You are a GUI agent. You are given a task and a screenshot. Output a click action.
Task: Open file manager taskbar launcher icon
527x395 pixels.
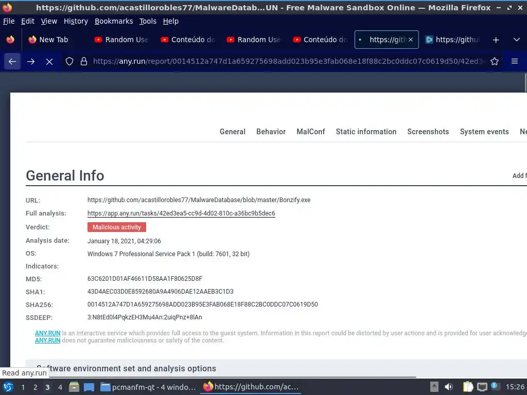74,387
